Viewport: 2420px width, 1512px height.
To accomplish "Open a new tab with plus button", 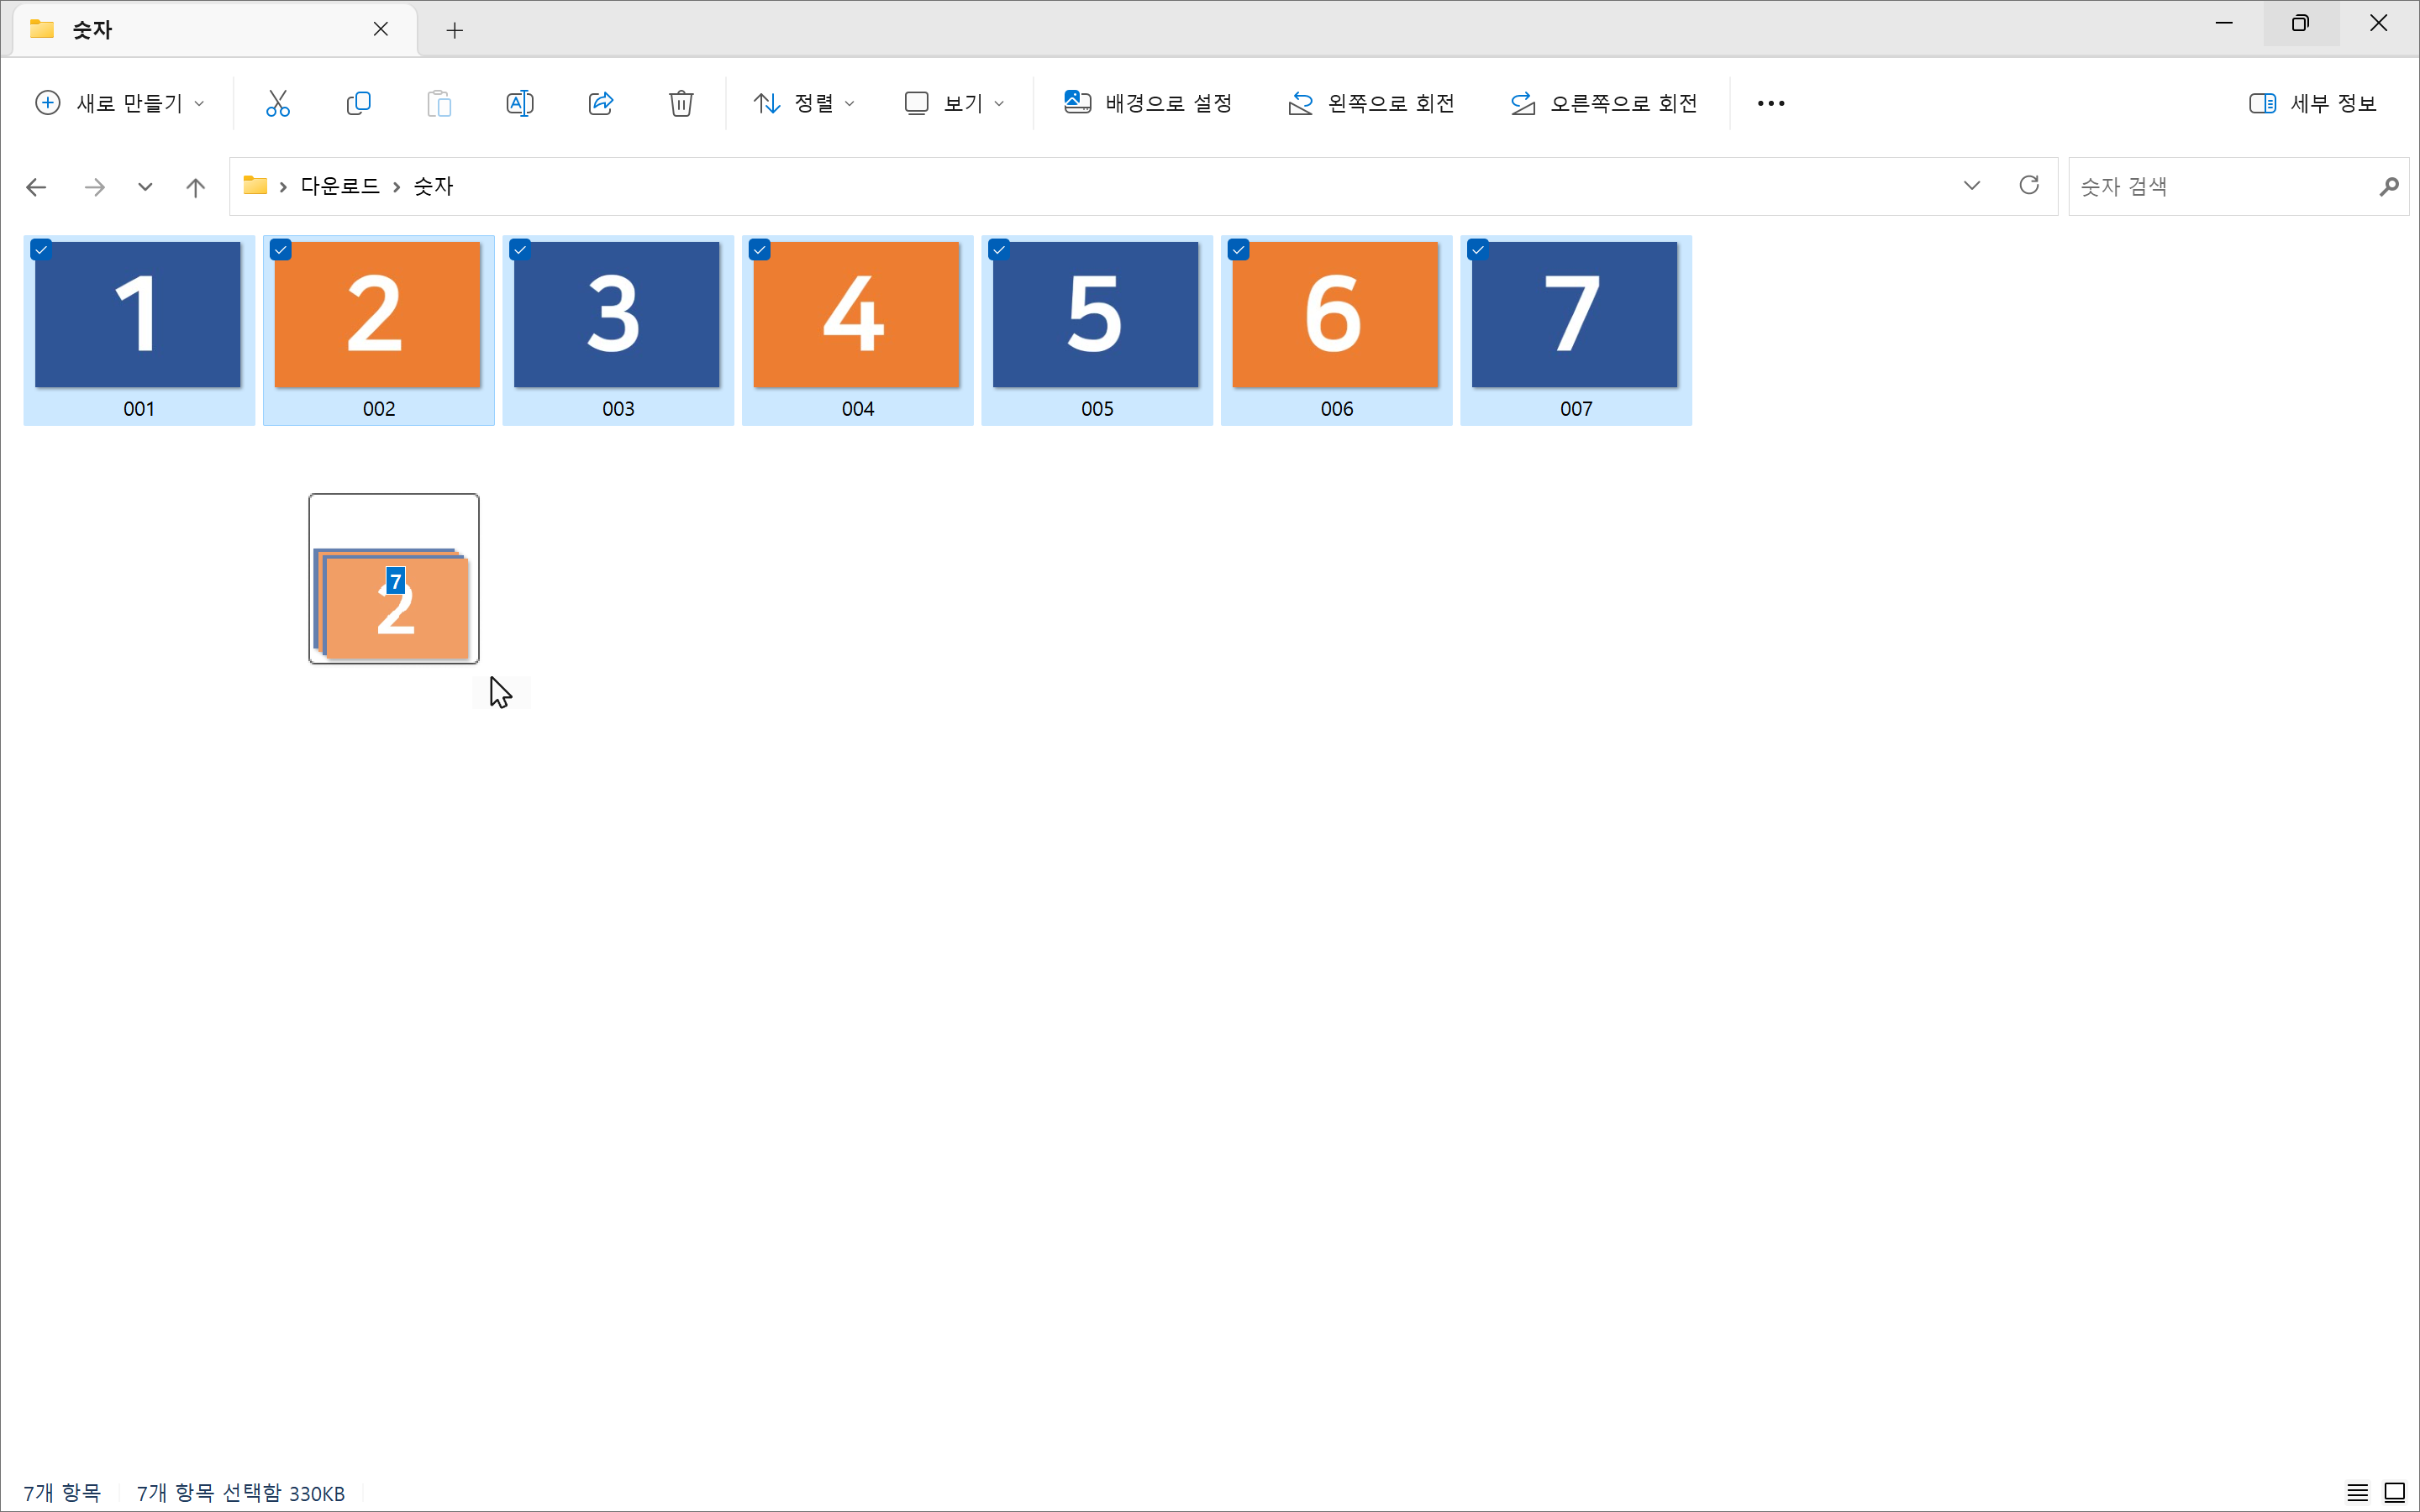I will (x=455, y=30).
